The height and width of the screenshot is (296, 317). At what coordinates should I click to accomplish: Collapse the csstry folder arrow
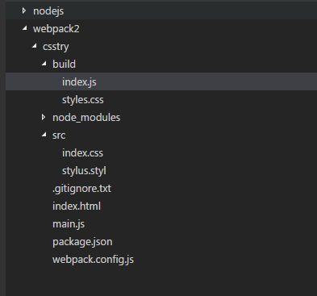(35, 46)
